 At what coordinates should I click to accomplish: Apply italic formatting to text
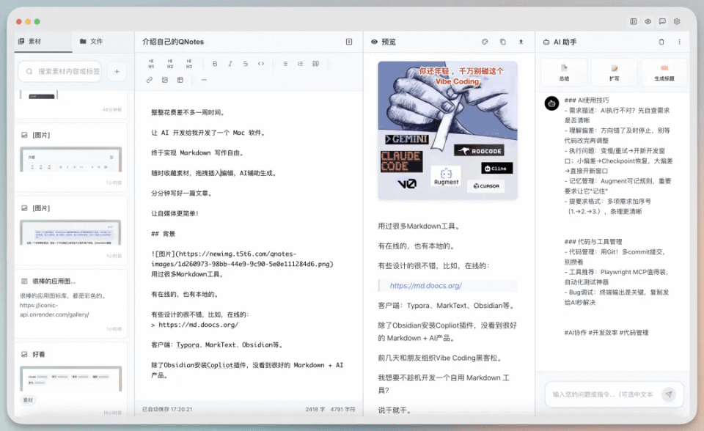(x=231, y=64)
